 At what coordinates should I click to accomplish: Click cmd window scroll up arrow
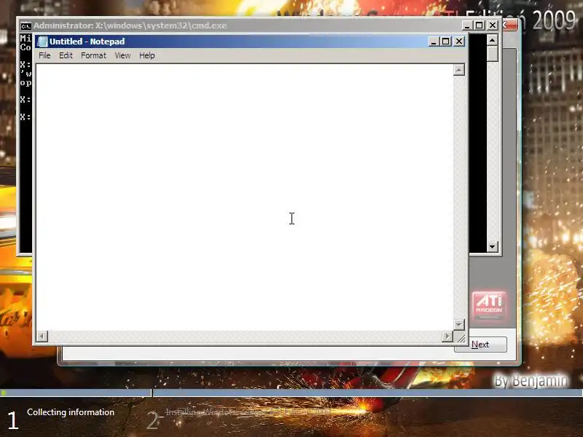493,40
